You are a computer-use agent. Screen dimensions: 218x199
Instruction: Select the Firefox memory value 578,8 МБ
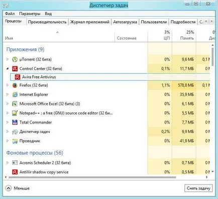pos(186,85)
